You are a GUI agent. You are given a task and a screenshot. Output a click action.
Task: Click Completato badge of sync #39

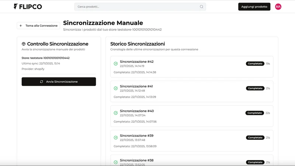tap(255, 138)
